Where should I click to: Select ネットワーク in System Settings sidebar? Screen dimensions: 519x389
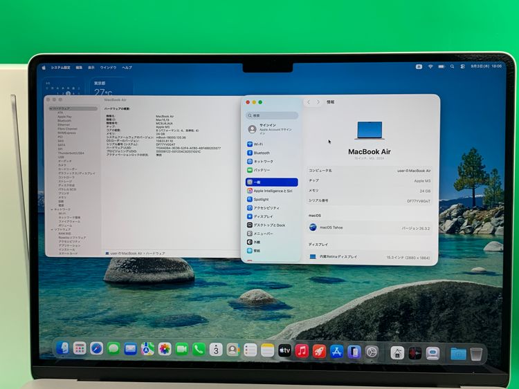click(x=271, y=161)
